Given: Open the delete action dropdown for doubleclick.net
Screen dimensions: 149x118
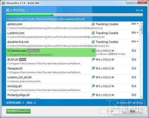Looking at the screenshot, I should (x=135, y=42).
